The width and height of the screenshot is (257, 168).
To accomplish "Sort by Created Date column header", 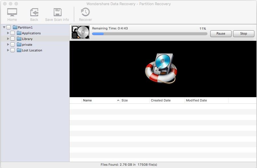I will coord(161,100).
